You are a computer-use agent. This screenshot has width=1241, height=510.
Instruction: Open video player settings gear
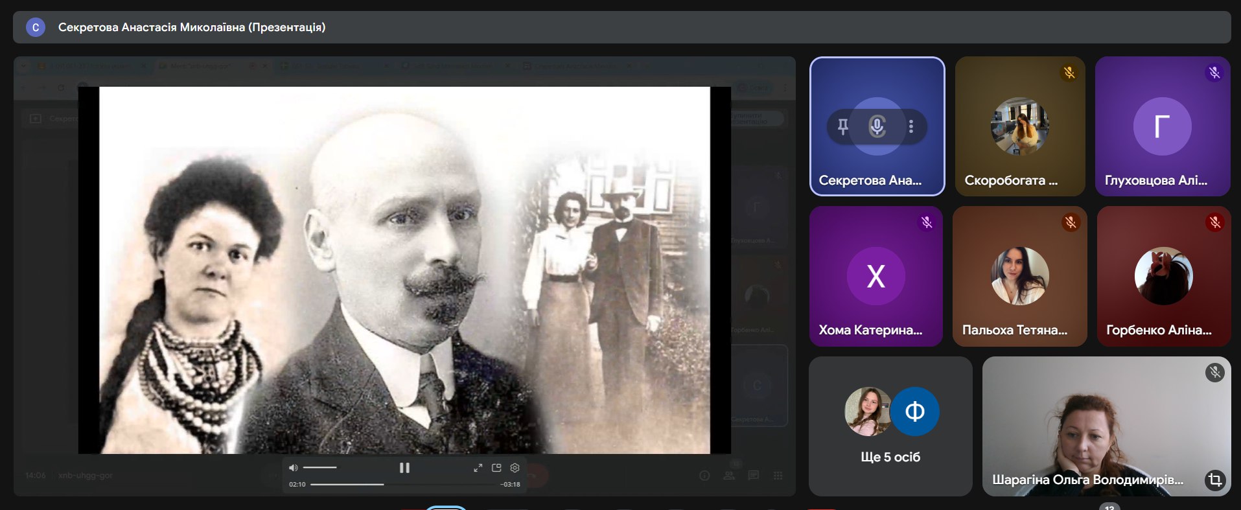[x=515, y=468]
